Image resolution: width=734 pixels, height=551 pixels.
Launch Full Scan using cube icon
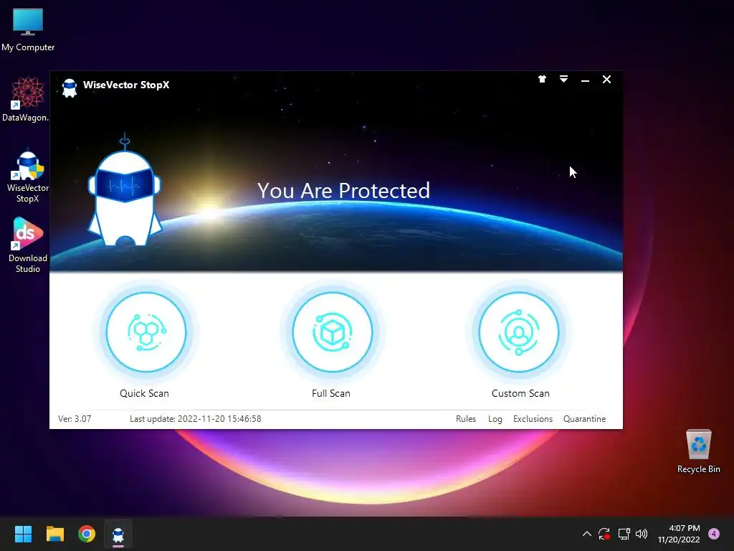(x=333, y=332)
